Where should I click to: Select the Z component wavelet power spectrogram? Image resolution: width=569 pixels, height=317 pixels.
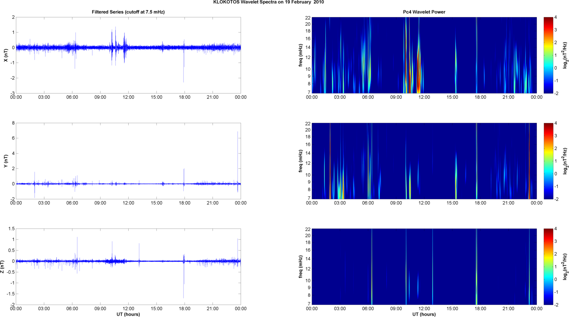(424, 267)
